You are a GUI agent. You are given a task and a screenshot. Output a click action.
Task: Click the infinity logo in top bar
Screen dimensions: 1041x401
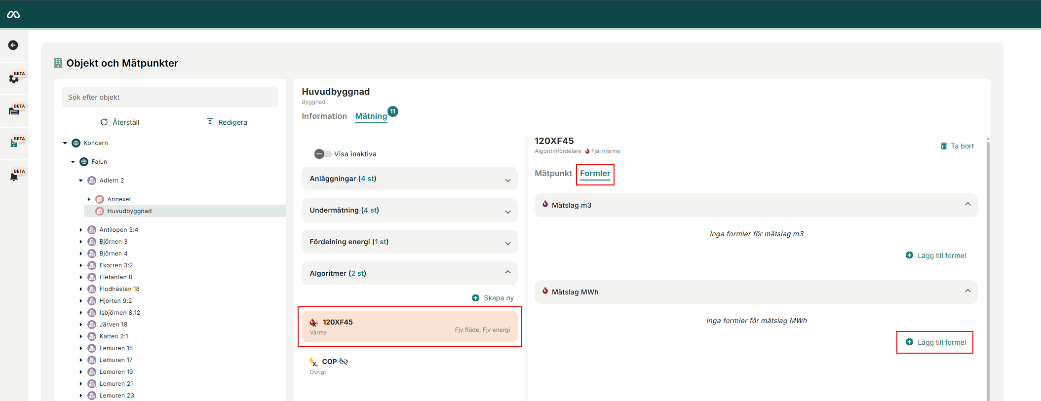(13, 15)
